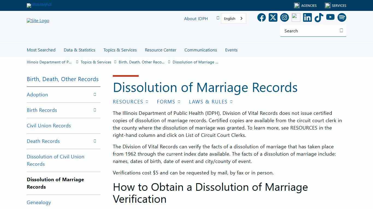The width and height of the screenshot is (373, 209).
Task: Open the Data & Statistics menu
Action: [x=79, y=50]
